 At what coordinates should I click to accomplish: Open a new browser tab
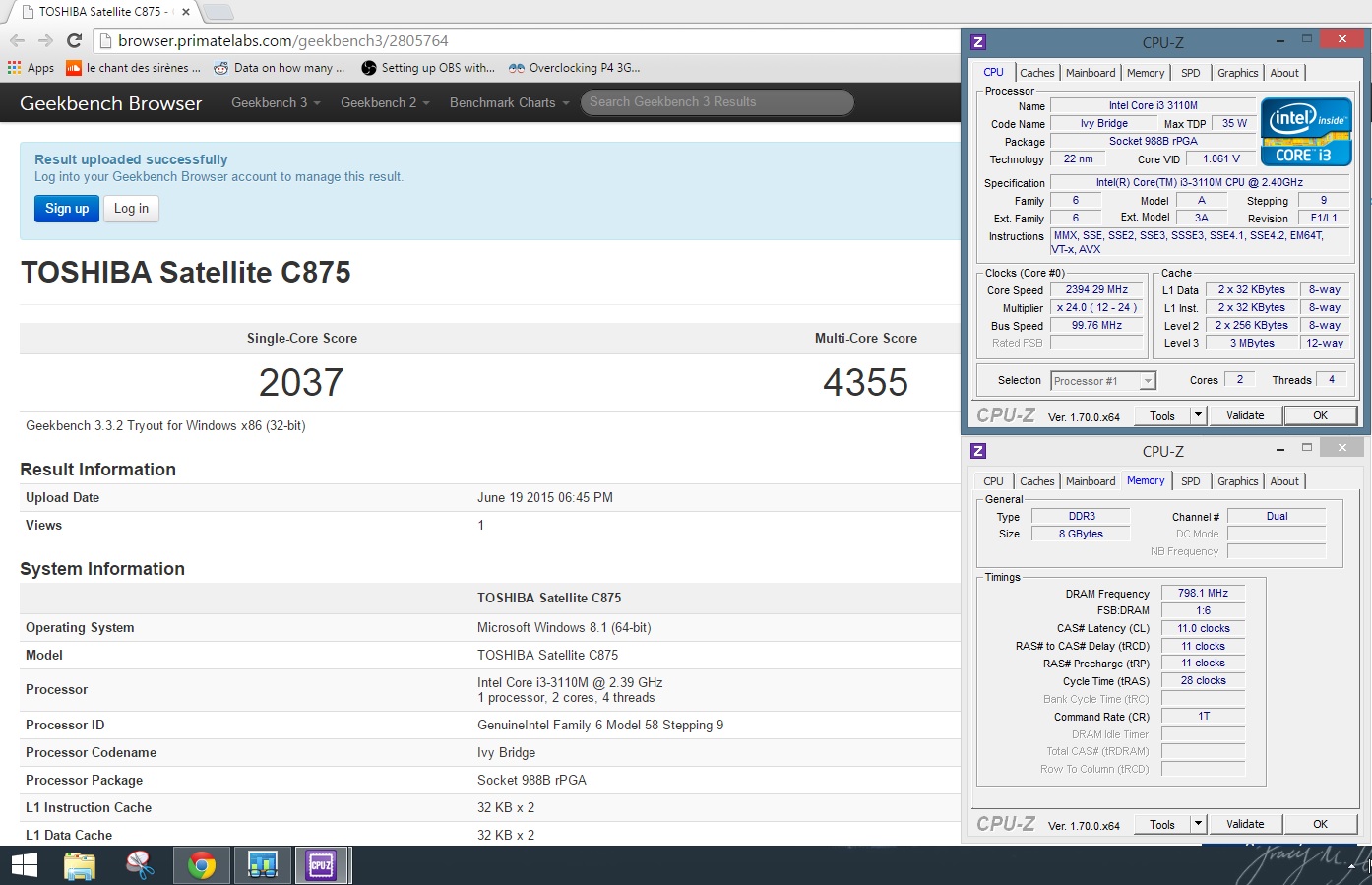click(x=218, y=12)
